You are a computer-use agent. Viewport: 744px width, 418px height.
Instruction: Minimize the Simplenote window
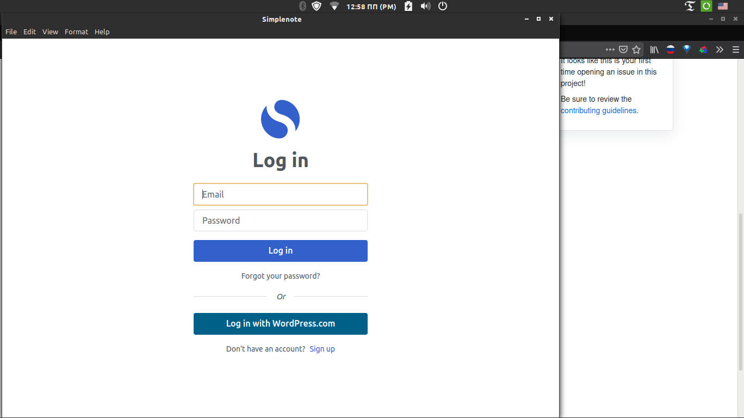[526, 19]
